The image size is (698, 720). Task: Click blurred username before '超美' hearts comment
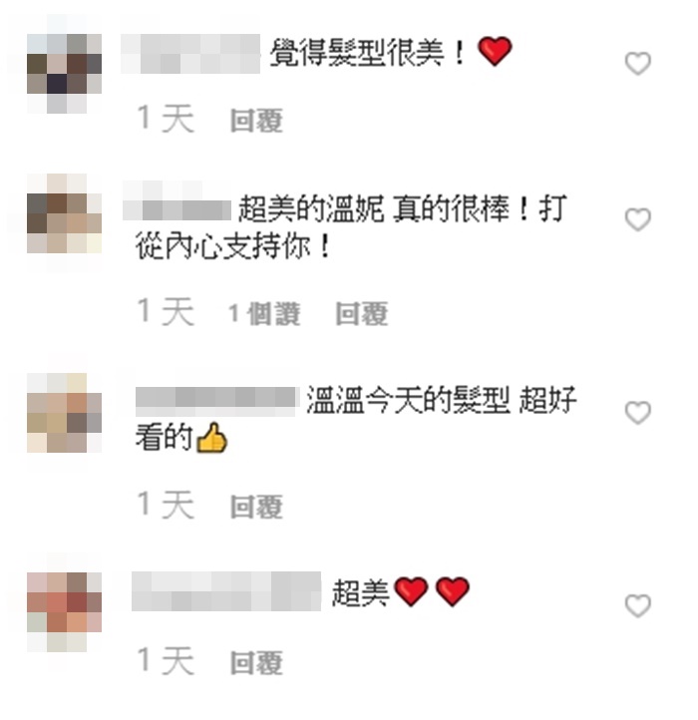[x=226, y=591]
